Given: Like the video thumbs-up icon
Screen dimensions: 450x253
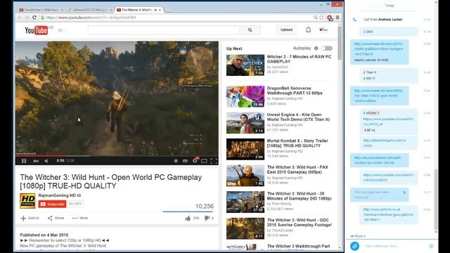Looking at the screenshot, I should click(x=188, y=219).
